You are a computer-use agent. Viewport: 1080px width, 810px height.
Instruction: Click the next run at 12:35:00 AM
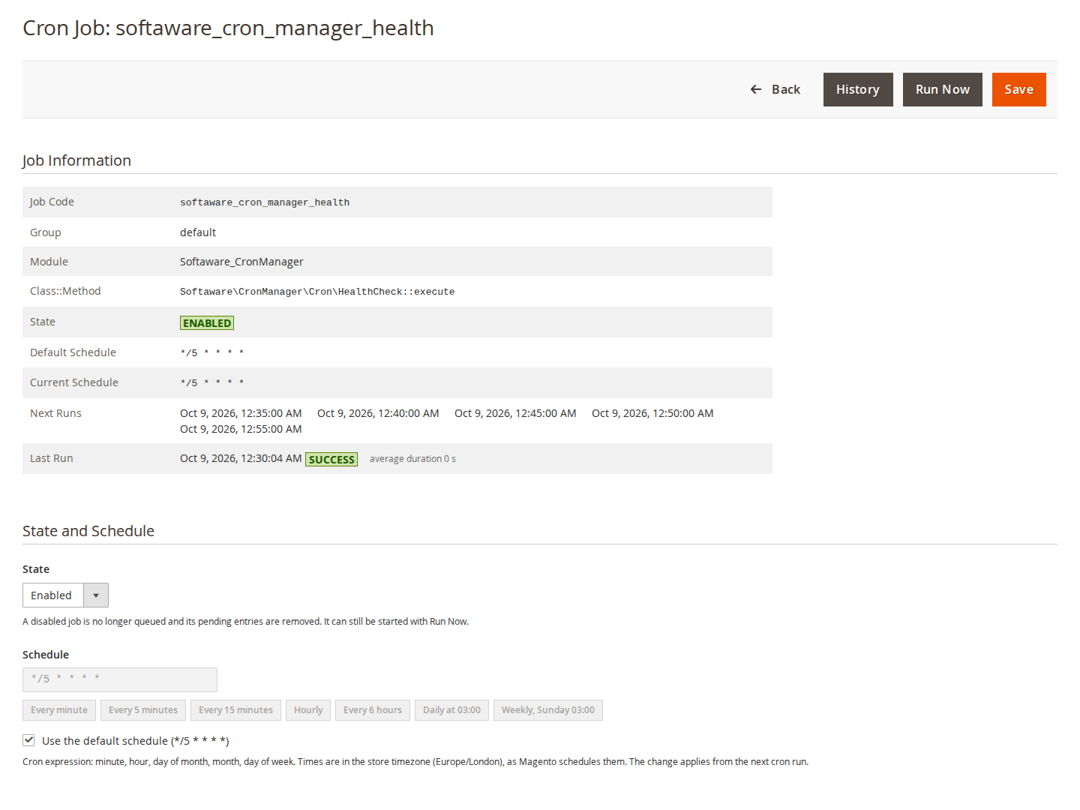click(x=241, y=413)
